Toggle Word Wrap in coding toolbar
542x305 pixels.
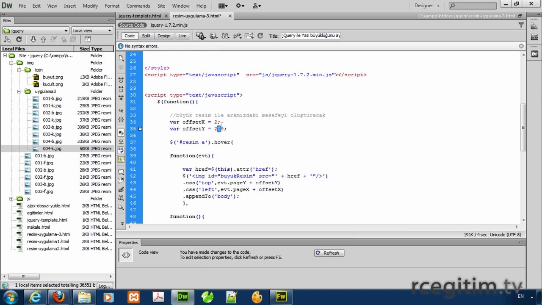121,150
